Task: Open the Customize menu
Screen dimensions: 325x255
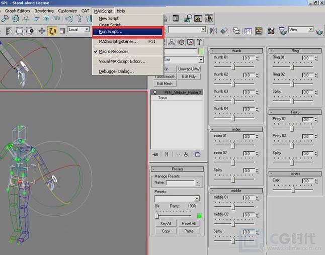Action: pyautogui.click(x=67, y=11)
